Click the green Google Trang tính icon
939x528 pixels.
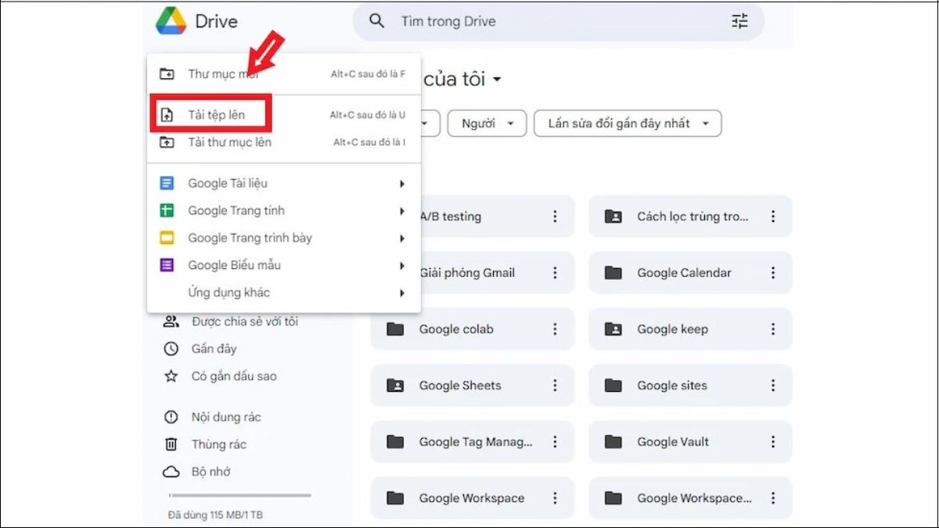[167, 210]
